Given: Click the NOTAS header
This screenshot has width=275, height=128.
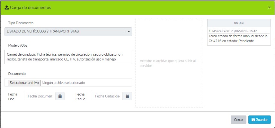Looking at the screenshot, I should [x=239, y=23].
